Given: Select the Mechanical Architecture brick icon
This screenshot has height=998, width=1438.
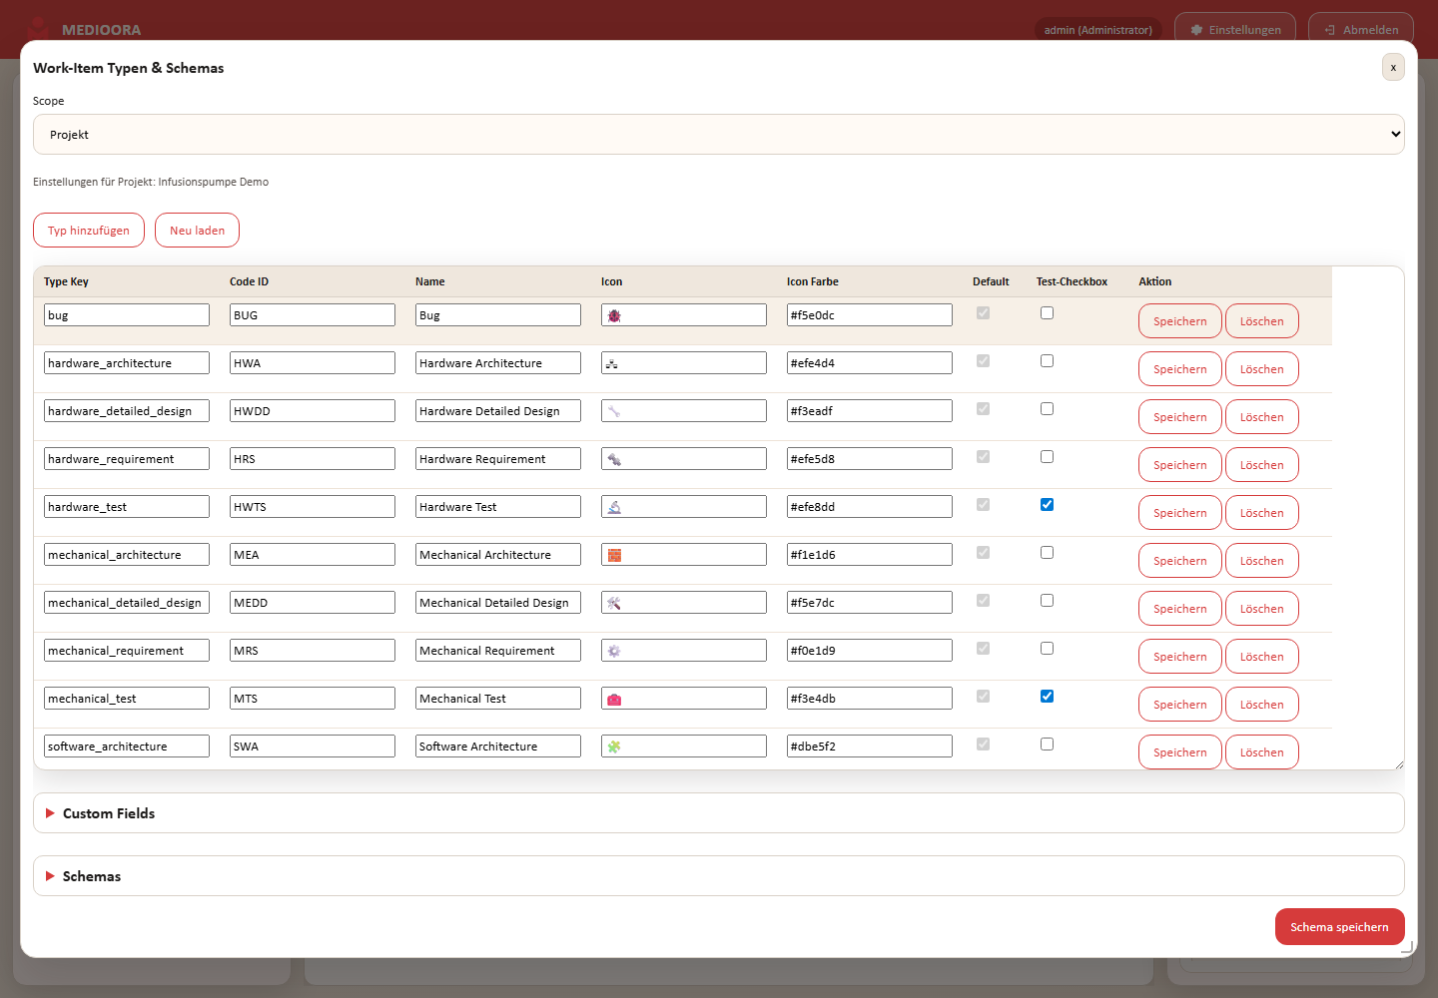Looking at the screenshot, I should point(614,555).
